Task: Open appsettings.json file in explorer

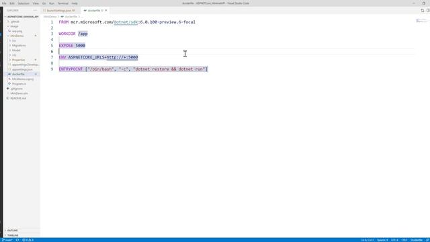Action: (22, 69)
